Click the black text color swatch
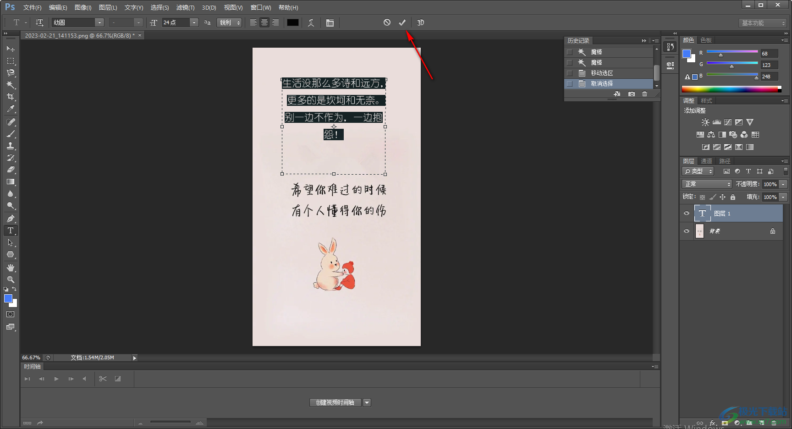 293,22
